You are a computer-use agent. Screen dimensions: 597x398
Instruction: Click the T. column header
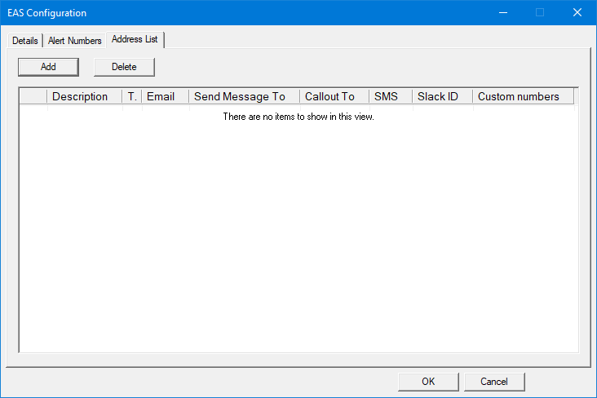pyautogui.click(x=132, y=96)
